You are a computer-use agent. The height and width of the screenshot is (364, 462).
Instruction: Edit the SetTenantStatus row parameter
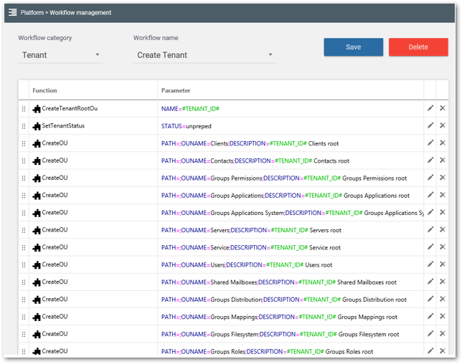[x=430, y=125]
